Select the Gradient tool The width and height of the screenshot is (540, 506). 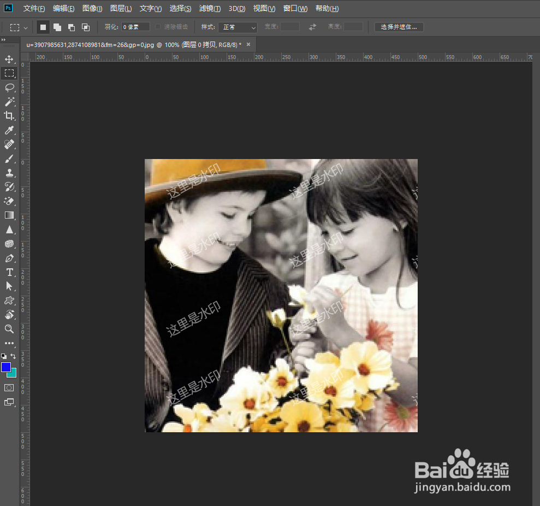[x=9, y=215]
